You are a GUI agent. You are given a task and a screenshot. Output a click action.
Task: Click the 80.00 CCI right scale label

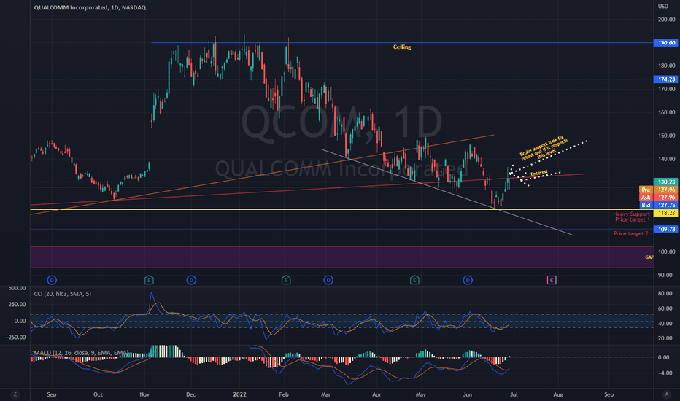[665, 294]
